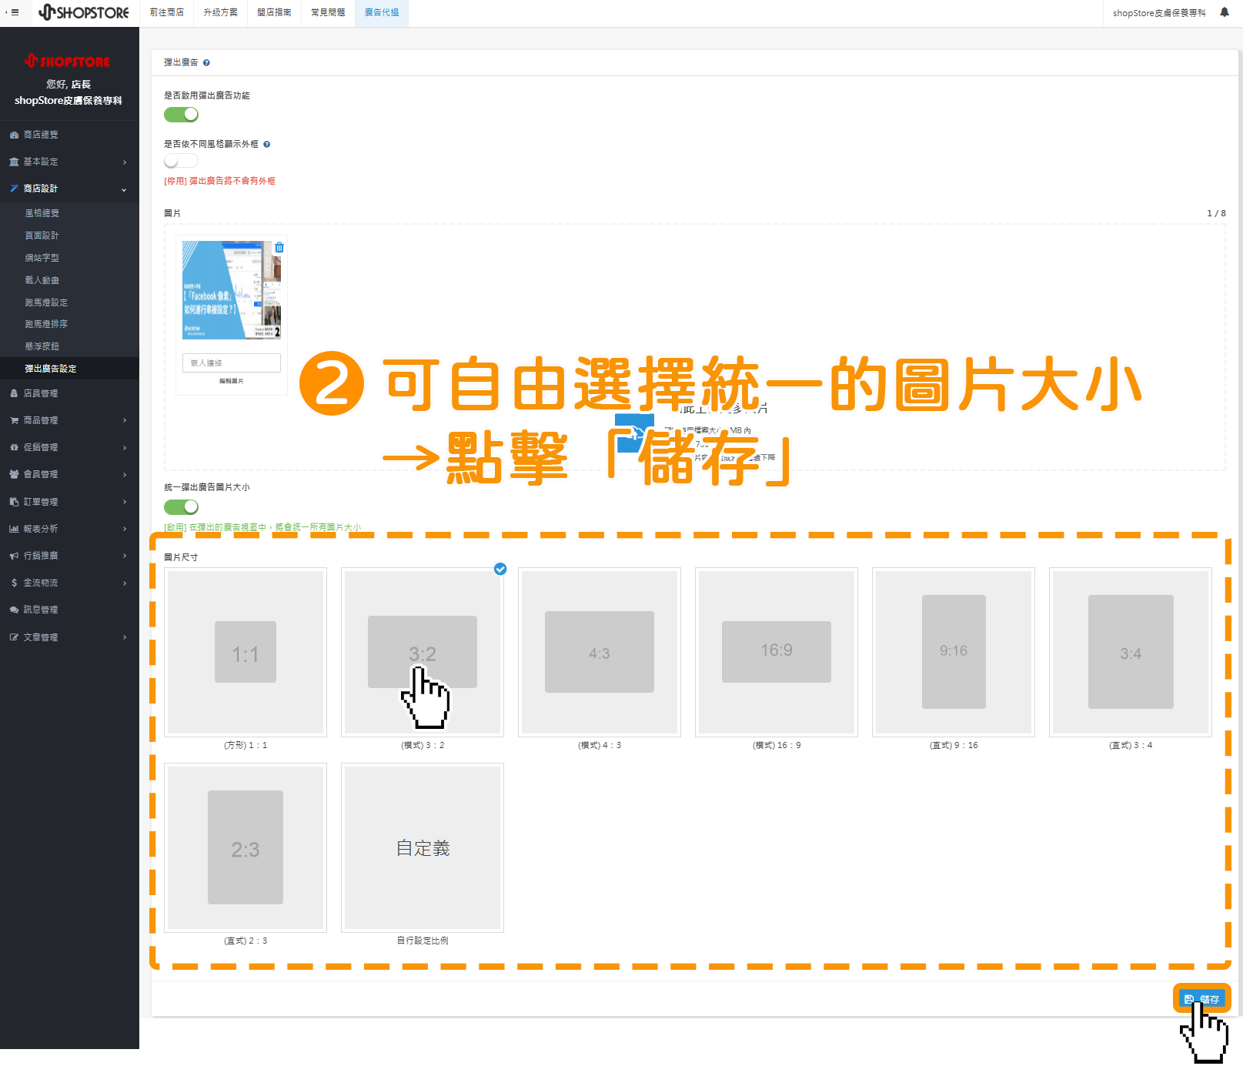Open 訊息管理 in sidebar
This screenshot has height=1066, width=1243.
click(x=69, y=610)
